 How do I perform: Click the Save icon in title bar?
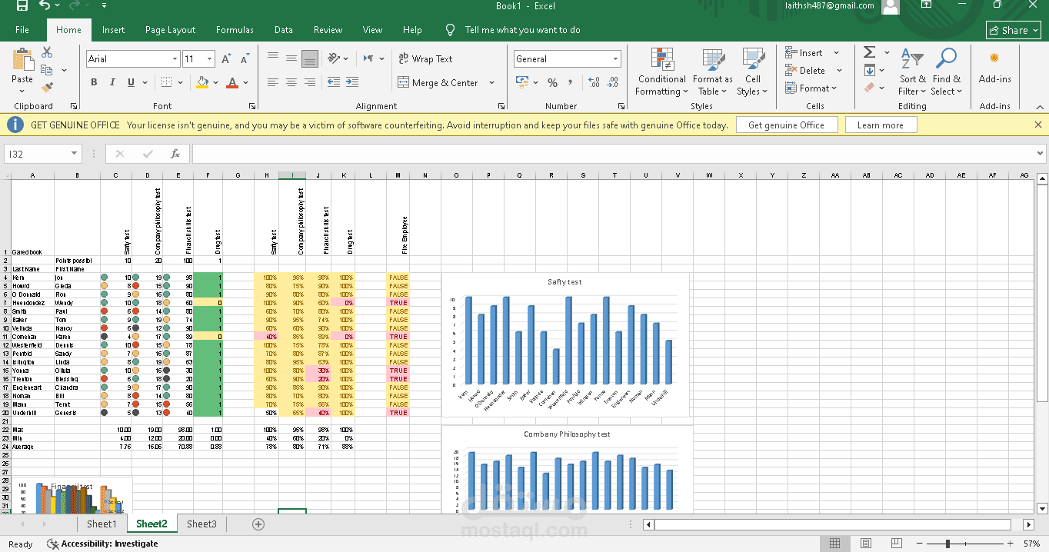22,6
